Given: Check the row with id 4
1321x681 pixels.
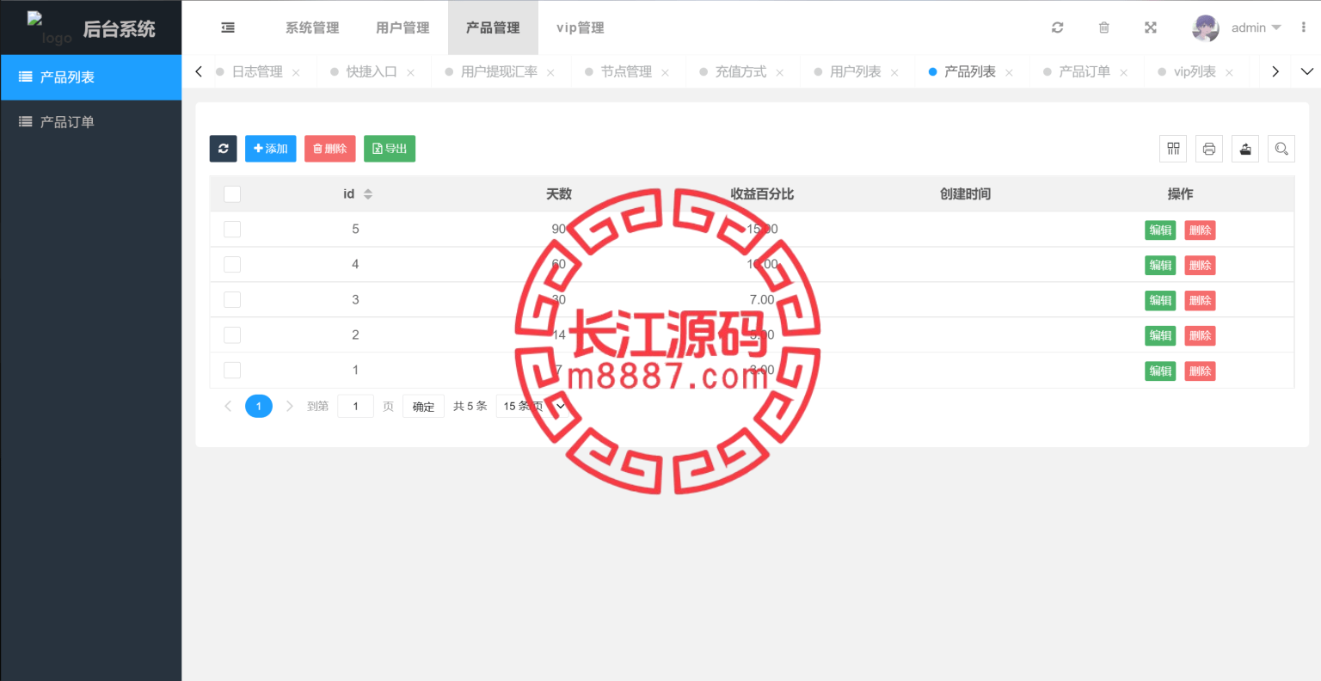Looking at the screenshot, I should pos(232,265).
